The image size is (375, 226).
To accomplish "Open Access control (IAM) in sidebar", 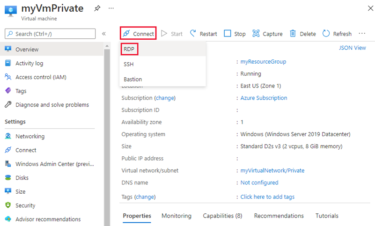I will [39, 77].
